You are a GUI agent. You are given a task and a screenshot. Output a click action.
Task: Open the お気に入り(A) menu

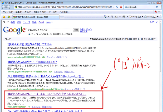click(40, 12)
